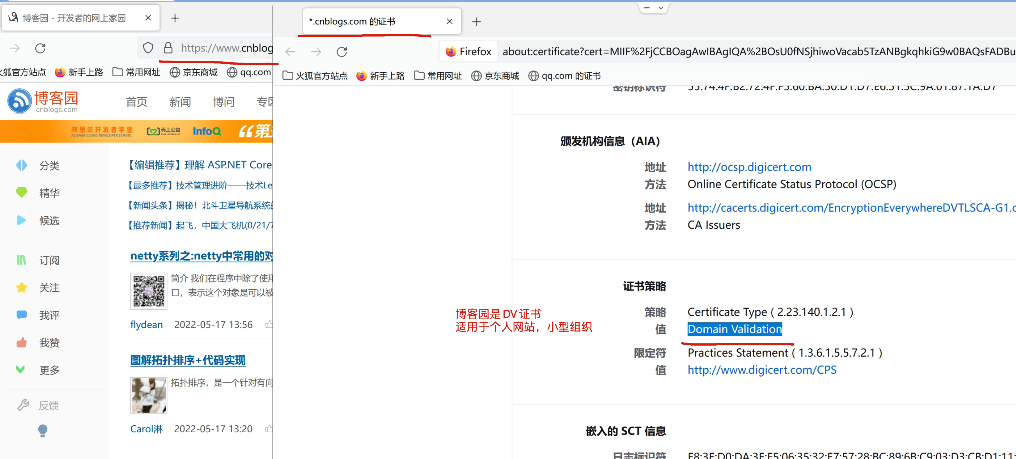
Task: Click the padlock site security icon
Action: [168, 48]
